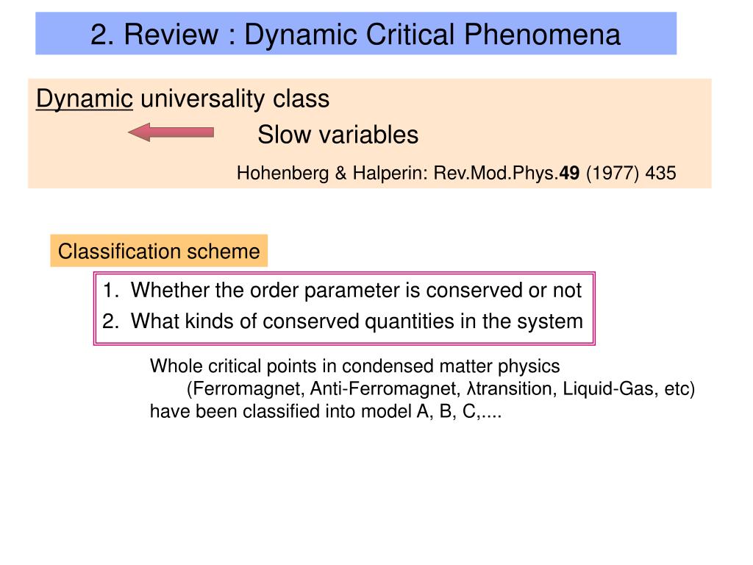This screenshot has width=753, height=565.
Task: Click the lambda symbol before 'transition'
Action: point(471,388)
